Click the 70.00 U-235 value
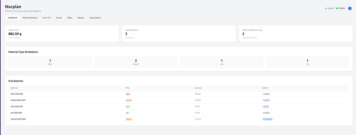Viewport: 356px width, 135px height. coord(197,107)
